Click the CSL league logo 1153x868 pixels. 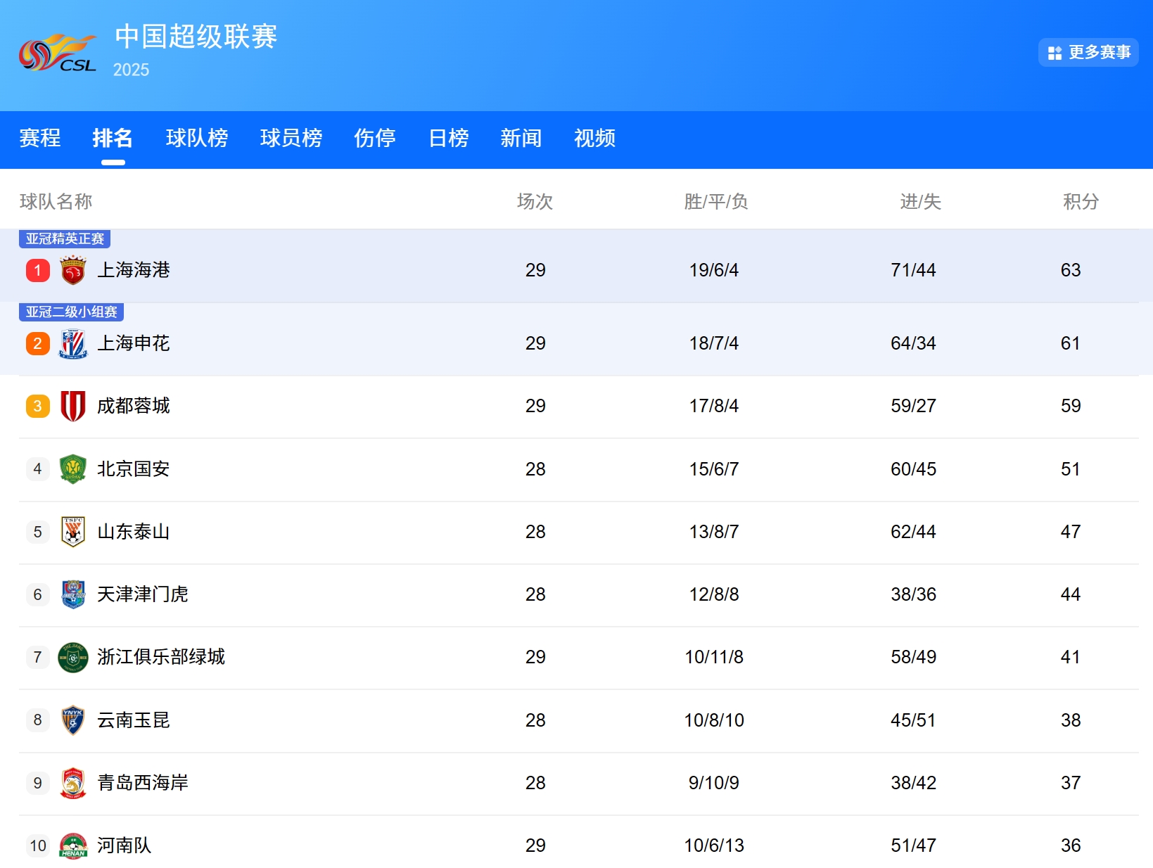(58, 53)
